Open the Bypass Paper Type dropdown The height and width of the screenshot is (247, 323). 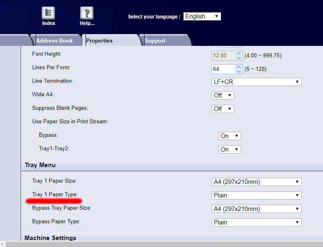[256, 222]
